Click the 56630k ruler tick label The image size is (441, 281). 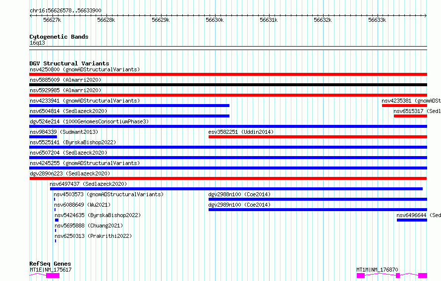(215, 20)
